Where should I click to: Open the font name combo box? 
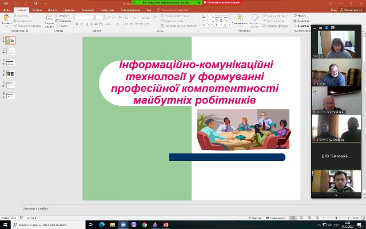pyautogui.click(x=83, y=17)
